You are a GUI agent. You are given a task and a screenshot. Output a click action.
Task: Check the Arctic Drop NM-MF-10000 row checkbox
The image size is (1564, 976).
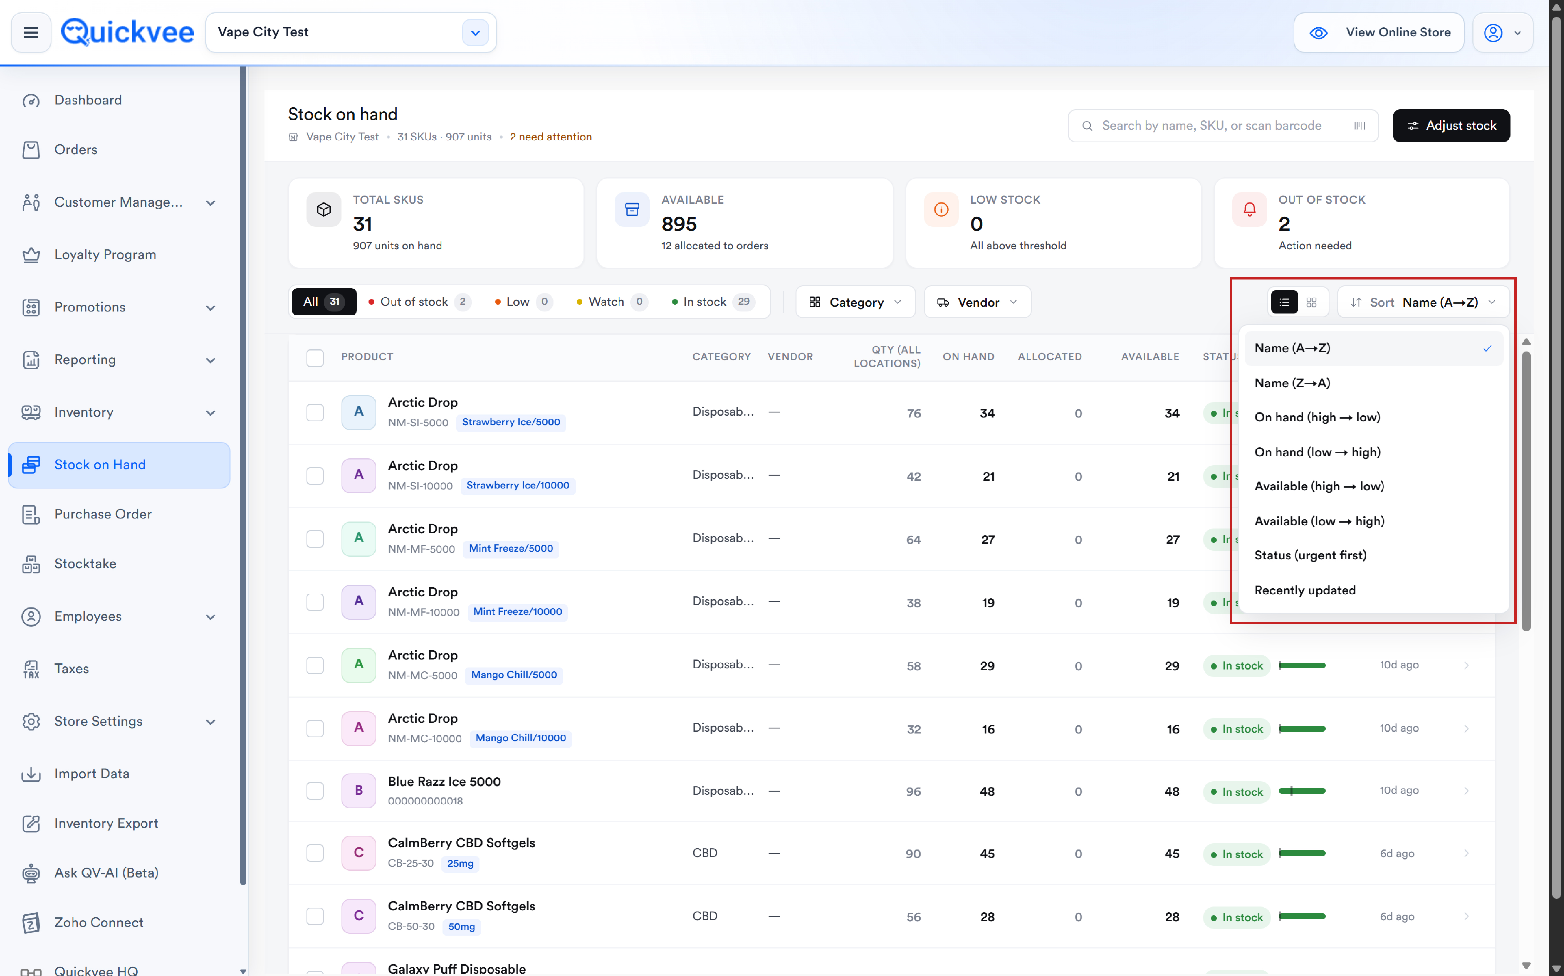(315, 603)
